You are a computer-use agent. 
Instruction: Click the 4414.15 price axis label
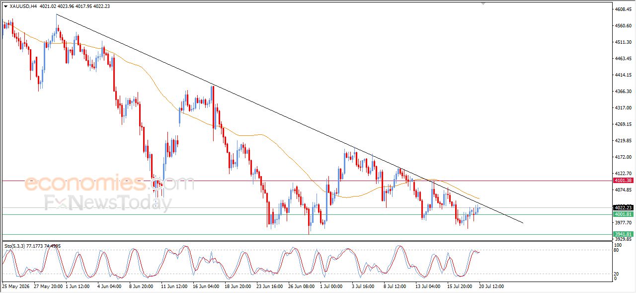click(623, 75)
